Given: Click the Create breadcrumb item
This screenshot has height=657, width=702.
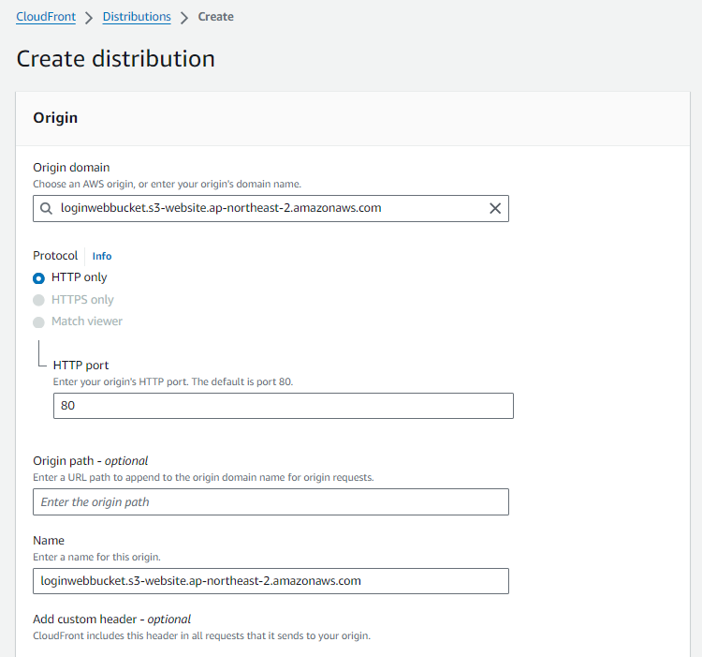Looking at the screenshot, I should coord(216,17).
